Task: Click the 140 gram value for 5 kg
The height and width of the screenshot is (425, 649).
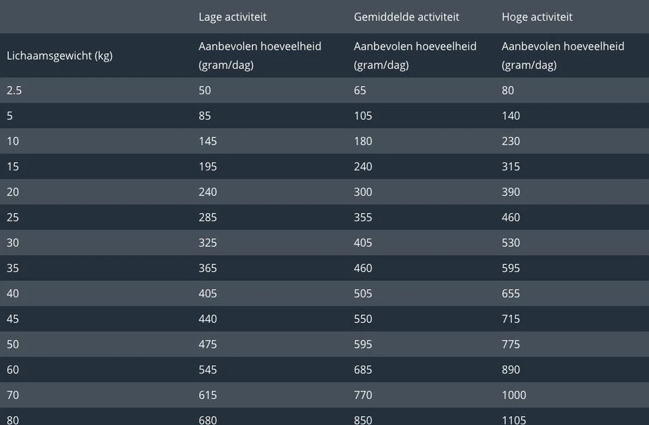Action: [511, 116]
